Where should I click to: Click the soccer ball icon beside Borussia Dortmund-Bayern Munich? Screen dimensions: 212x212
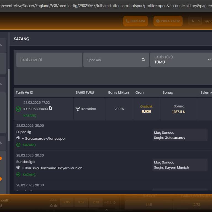pyautogui.click(x=18, y=167)
